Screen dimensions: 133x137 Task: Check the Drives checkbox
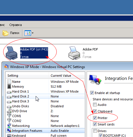pyautogui.click(x=95, y=131)
